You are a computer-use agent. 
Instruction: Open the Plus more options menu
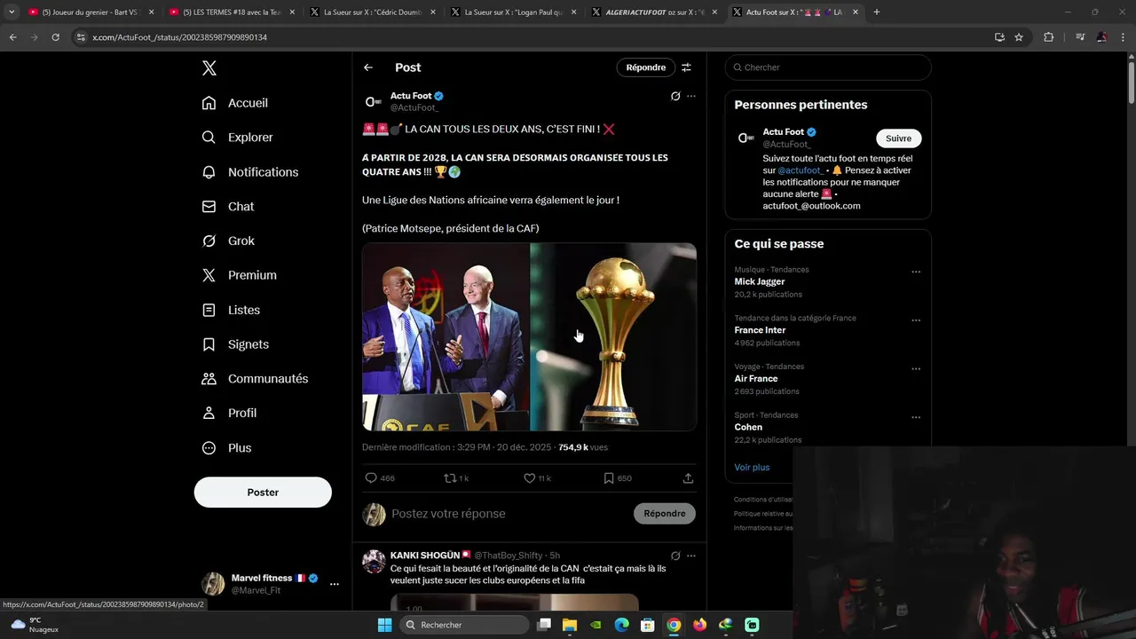coord(226,448)
